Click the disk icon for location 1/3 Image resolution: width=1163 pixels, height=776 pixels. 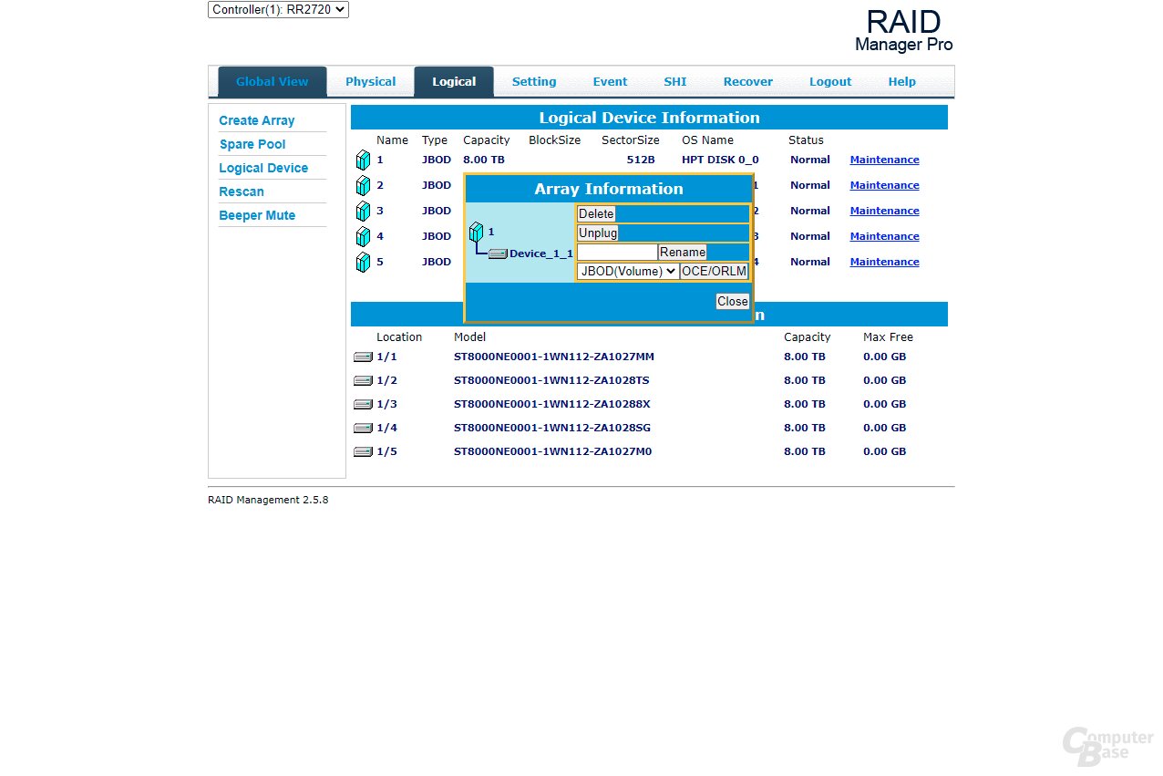tap(363, 404)
